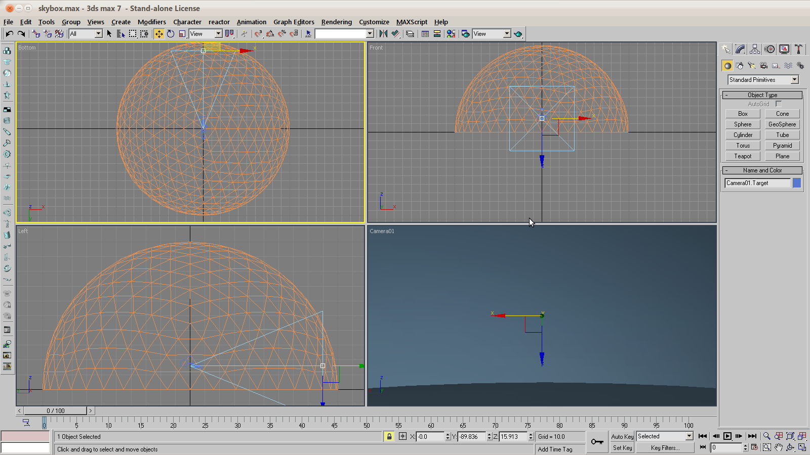The image size is (810, 455).
Task: Click the Undo arrow icon
Action: click(9, 34)
